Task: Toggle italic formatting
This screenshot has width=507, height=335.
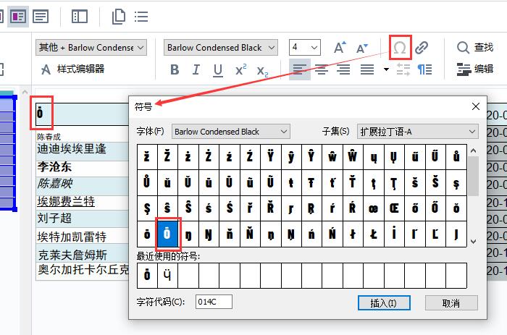Action: 196,70
